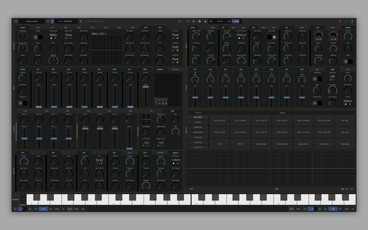The height and width of the screenshot is (230, 368).
Task: Open the S&H tab
Action: (x=348, y=69)
